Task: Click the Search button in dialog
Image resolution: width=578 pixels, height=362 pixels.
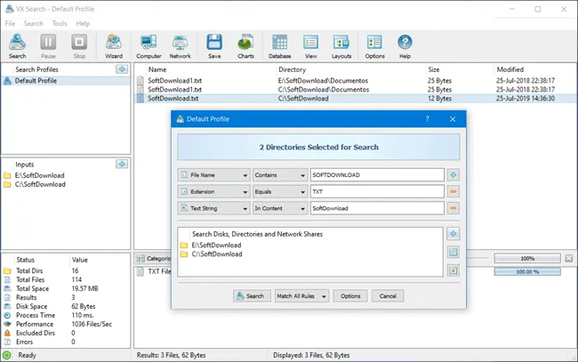Action: point(252,296)
